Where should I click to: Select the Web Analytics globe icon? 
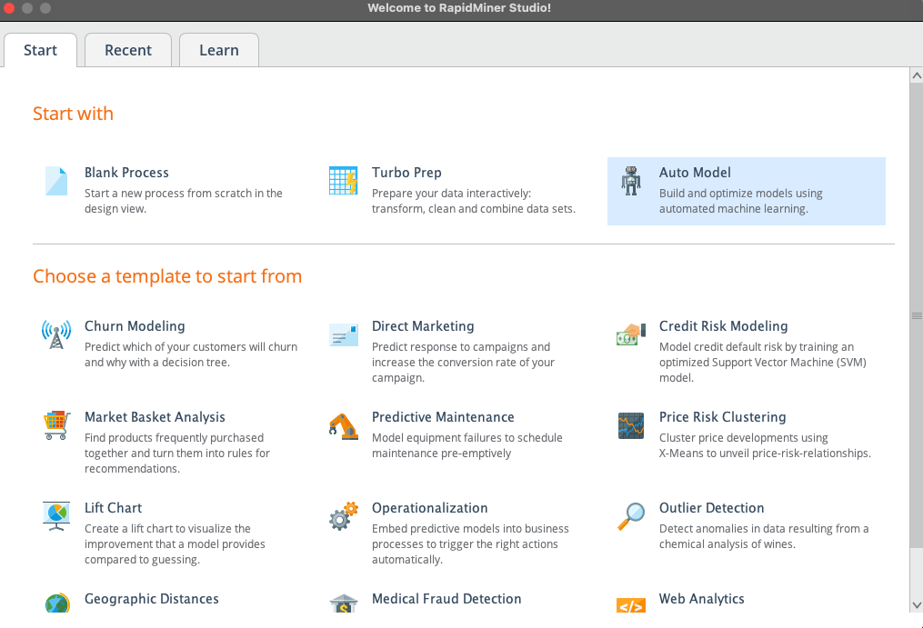pyautogui.click(x=631, y=603)
